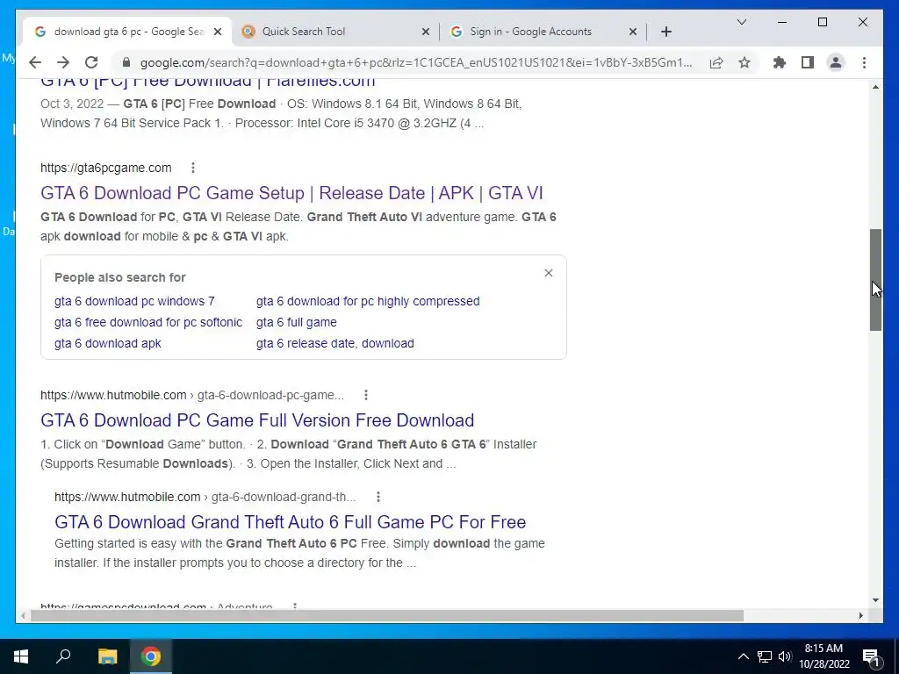Search gta 6 download pc windows 7
This screenshot has height=674, width=899.
134,301
